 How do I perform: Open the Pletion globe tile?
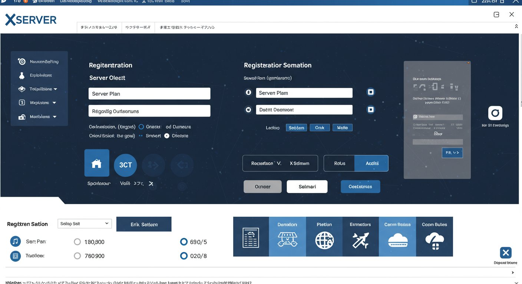point(324,237)
